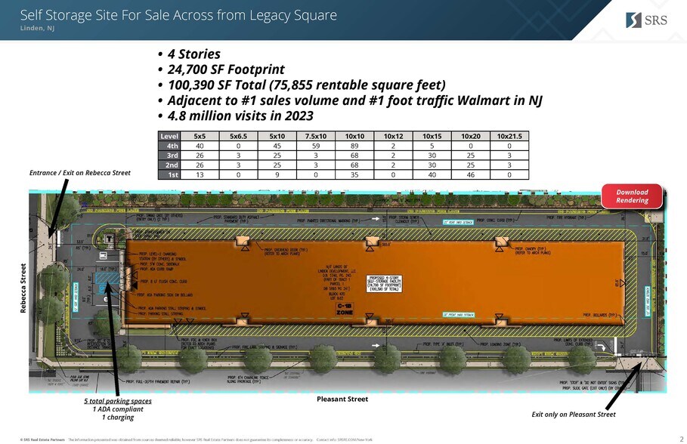This screenshot has height=444, width=687.
Task: Select the '5 total parking spaces' underlined note
Action: (x=118, y=400)
